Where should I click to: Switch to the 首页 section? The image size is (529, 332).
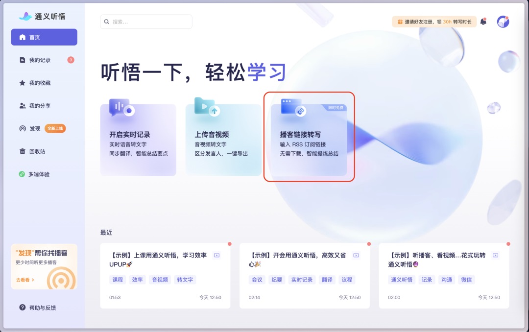click(44, 37)
